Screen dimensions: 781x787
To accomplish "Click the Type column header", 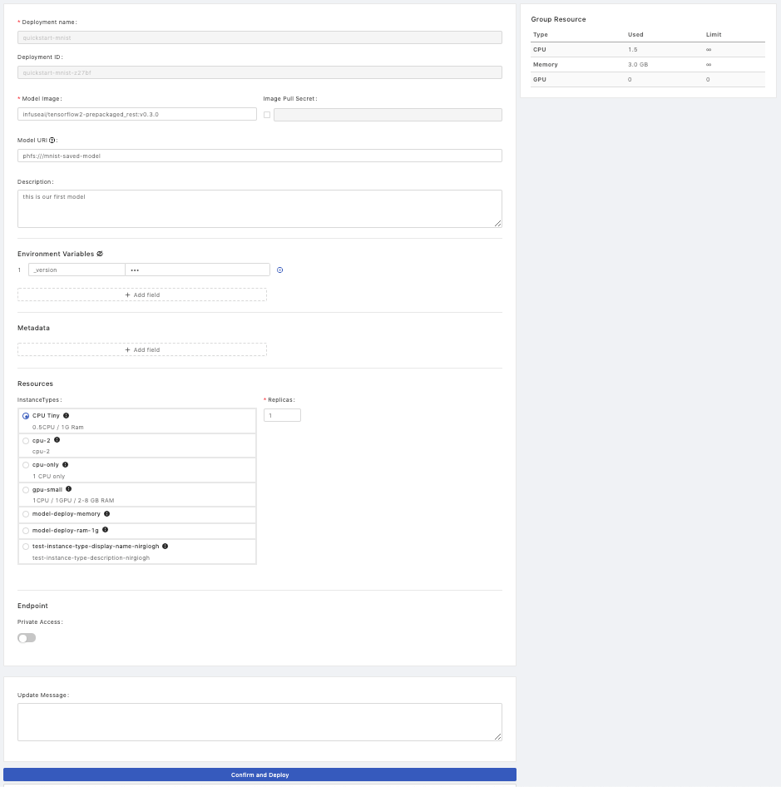I will tap(541, 35).
